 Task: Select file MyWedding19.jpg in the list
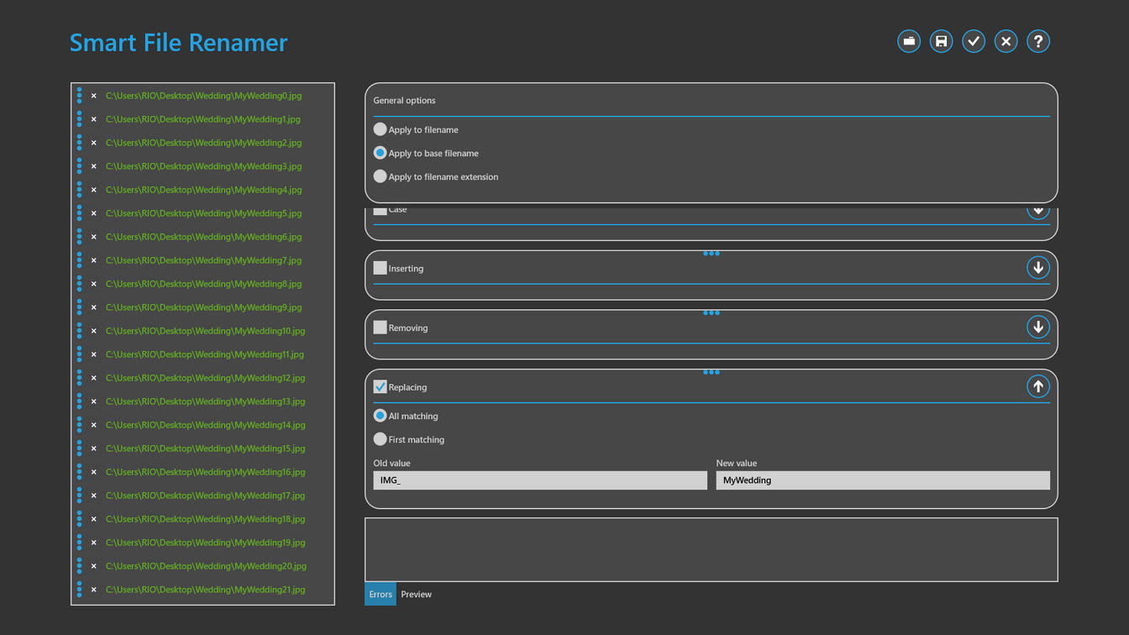click(x=205, y=543)
